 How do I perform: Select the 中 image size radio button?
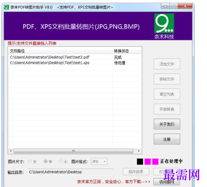click(x=46, y=161)
